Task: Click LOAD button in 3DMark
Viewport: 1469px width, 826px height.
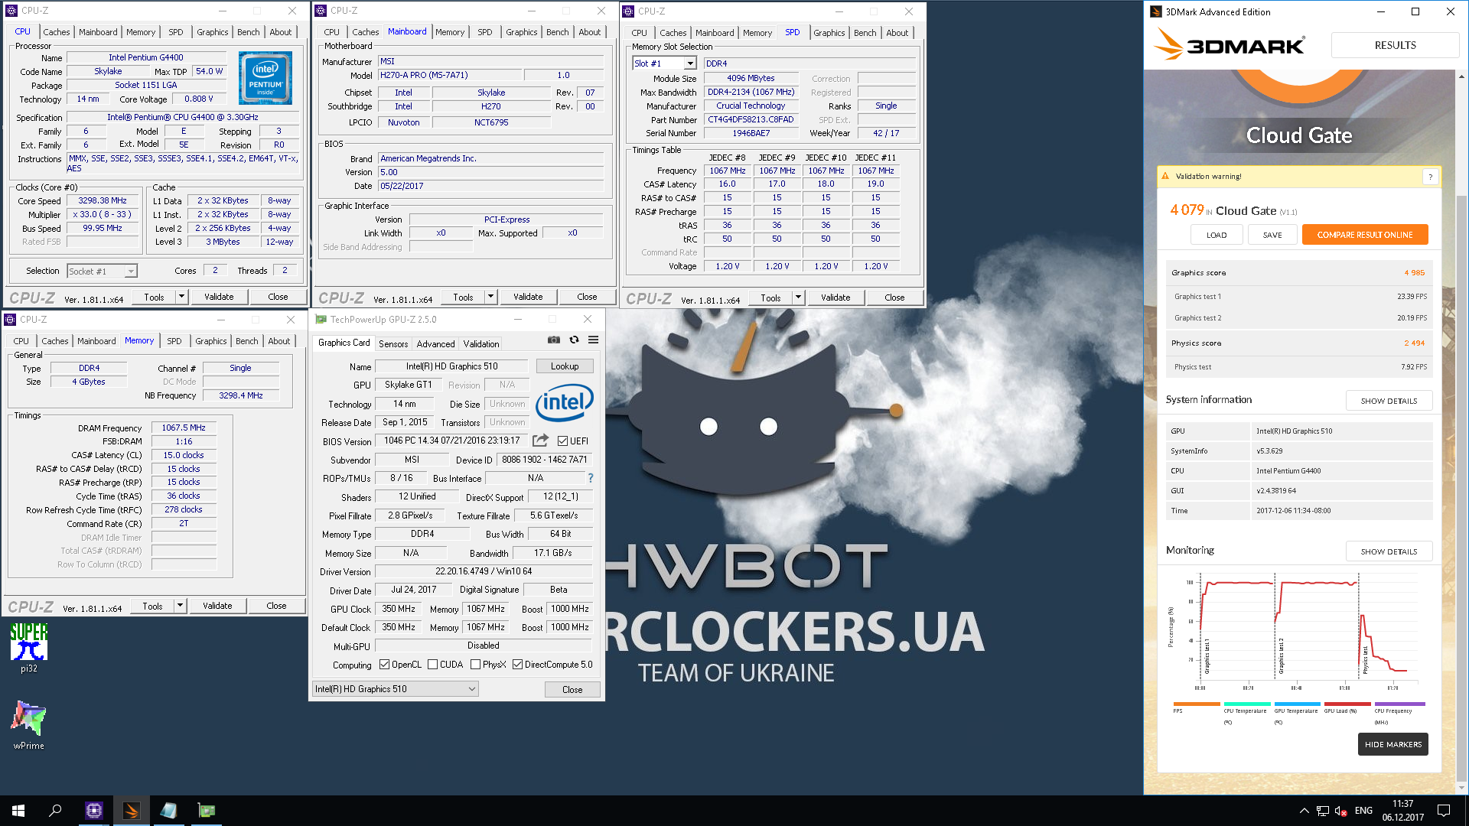Action: pos(1217,235)
